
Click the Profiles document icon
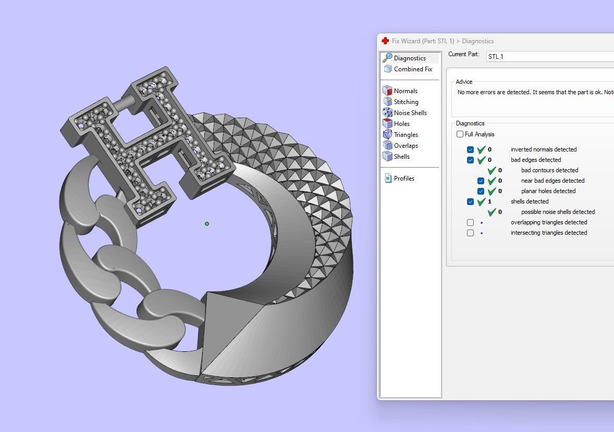(x=388, y=179)
